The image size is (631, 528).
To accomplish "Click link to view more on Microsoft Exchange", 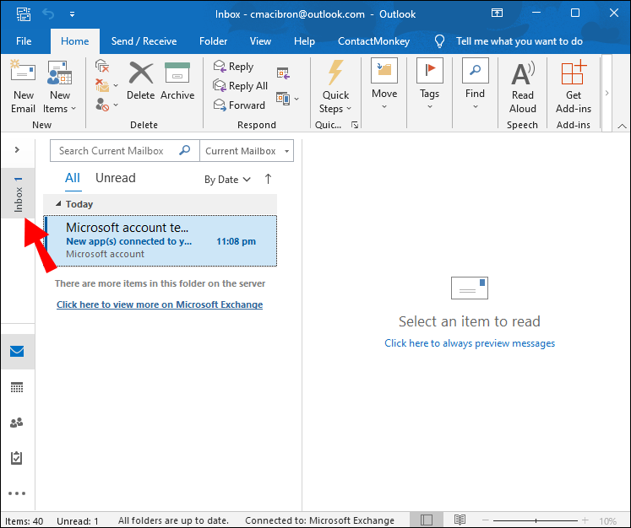I will click(x=160, y=304).
